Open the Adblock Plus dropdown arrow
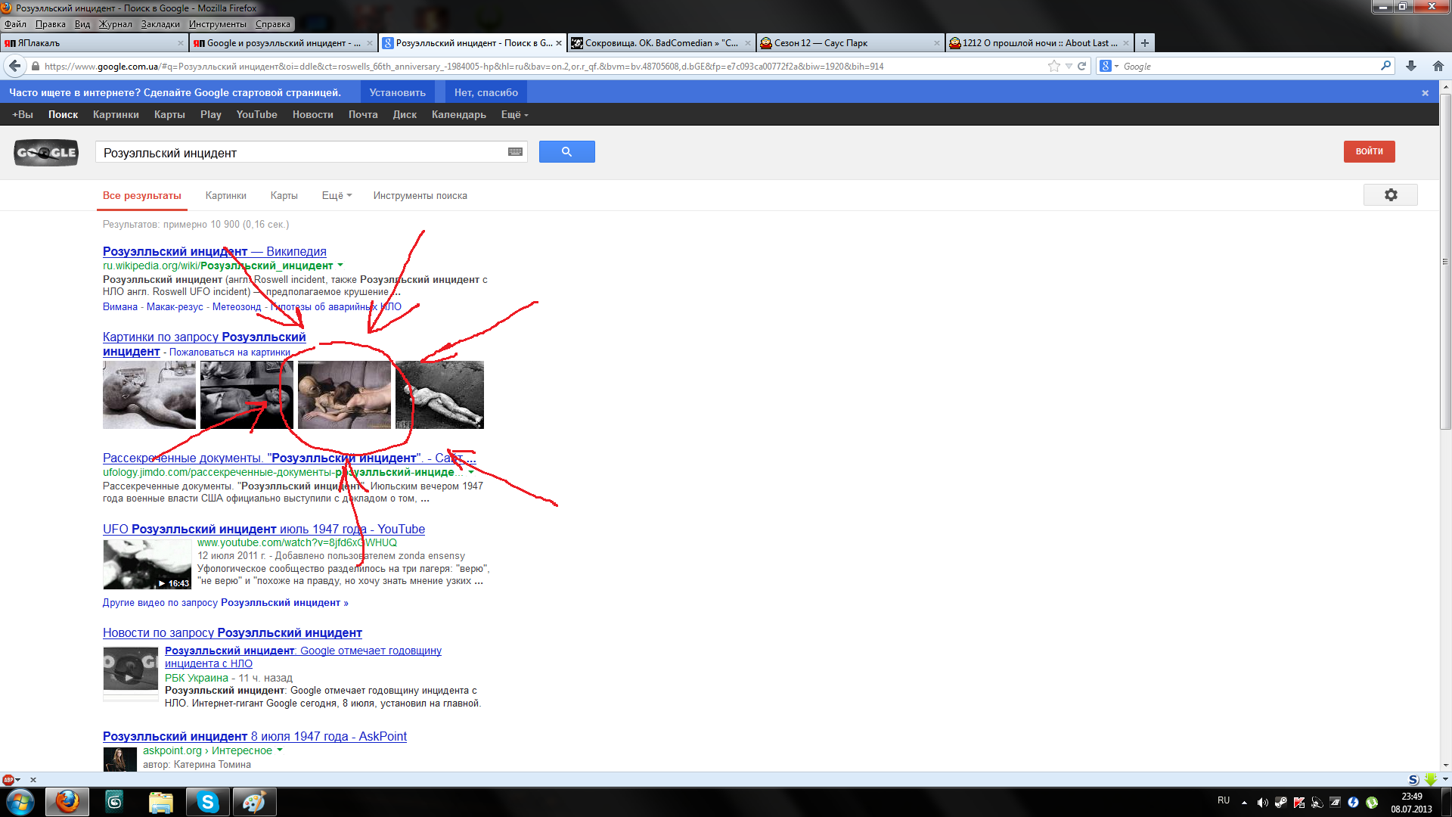Image resolution: width=1452 pixels, height=817 pixels. click(x=18, y=780)
